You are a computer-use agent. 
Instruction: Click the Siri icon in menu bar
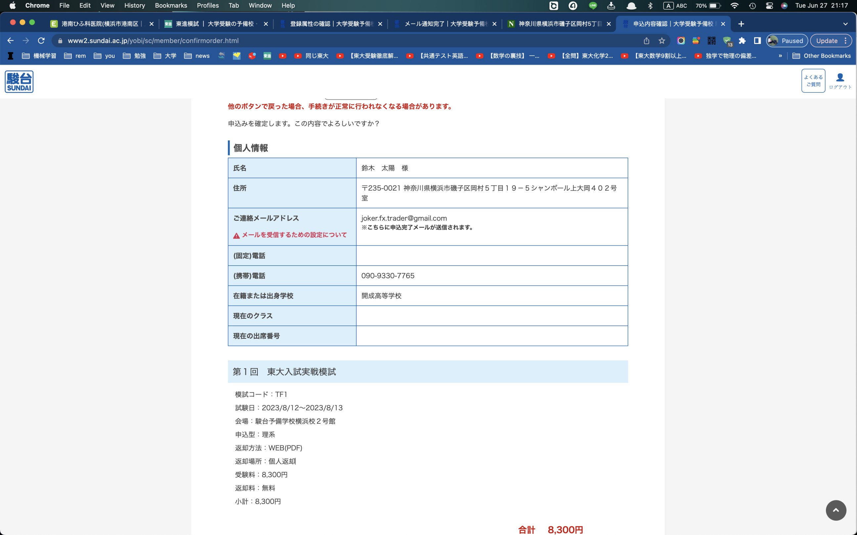point(784,5)
